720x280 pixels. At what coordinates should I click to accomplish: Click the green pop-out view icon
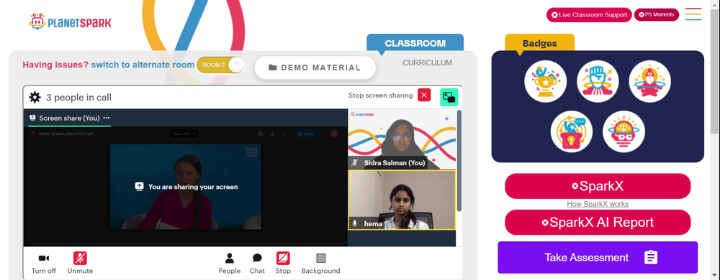449,97
